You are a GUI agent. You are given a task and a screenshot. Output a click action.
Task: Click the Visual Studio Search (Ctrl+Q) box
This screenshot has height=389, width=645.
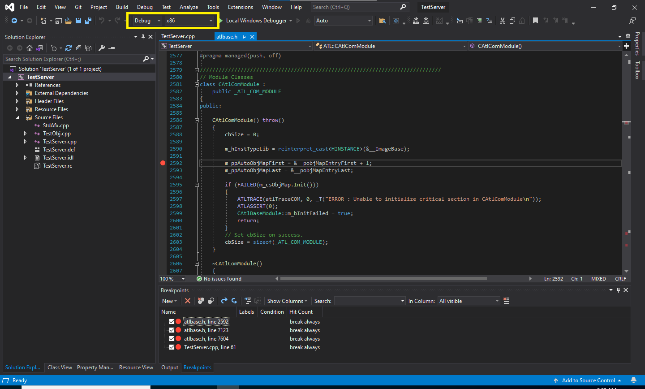coord(359,7)
